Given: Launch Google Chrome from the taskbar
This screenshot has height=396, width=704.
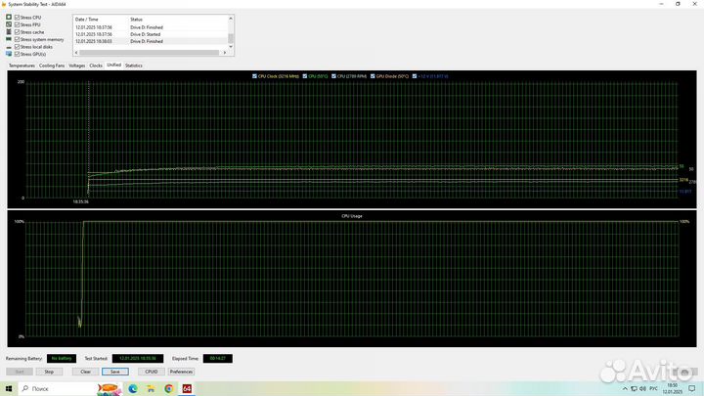Looking at the screenshot, I should 168,388.
